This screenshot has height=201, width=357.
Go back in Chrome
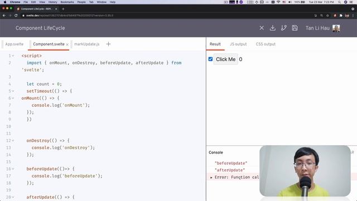(x=4, y=16)
